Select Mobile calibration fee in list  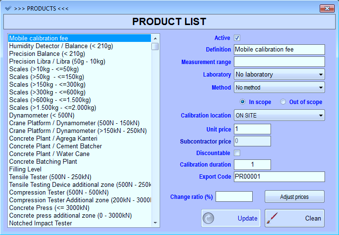pos(80,38)
